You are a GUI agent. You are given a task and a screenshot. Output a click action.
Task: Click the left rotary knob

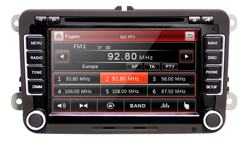tap(36, 120)
